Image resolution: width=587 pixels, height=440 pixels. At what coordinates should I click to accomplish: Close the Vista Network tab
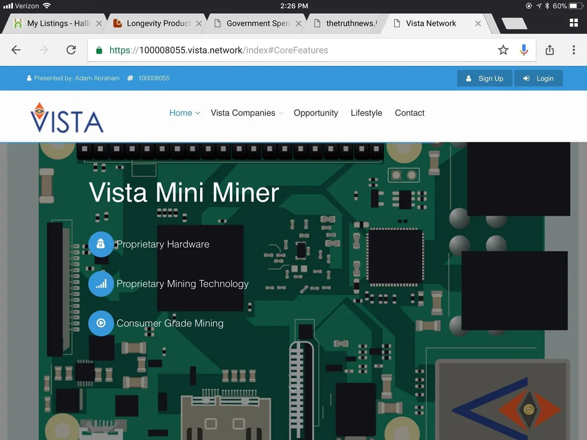478,23
